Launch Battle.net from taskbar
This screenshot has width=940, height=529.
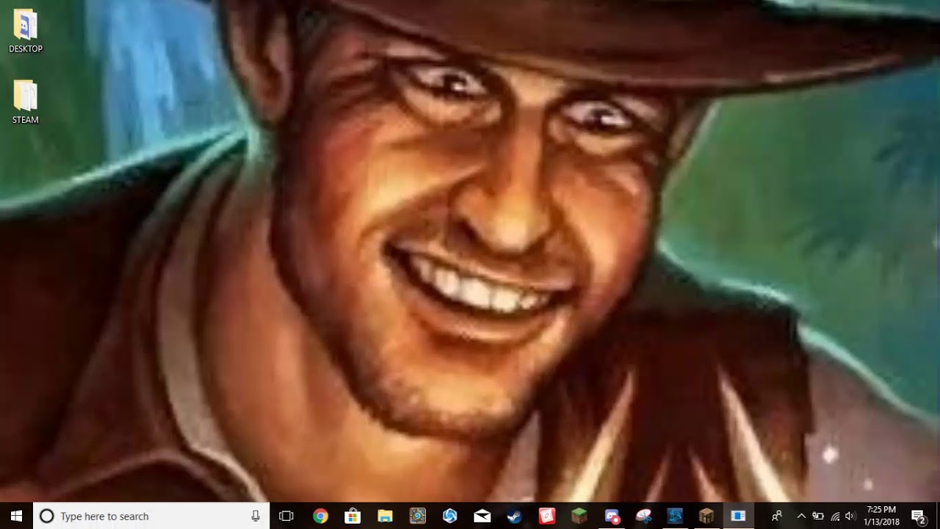[675, 516]
